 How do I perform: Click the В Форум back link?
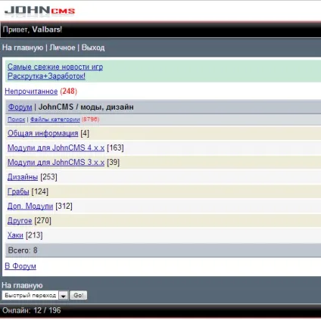click(x=20, y=266)
